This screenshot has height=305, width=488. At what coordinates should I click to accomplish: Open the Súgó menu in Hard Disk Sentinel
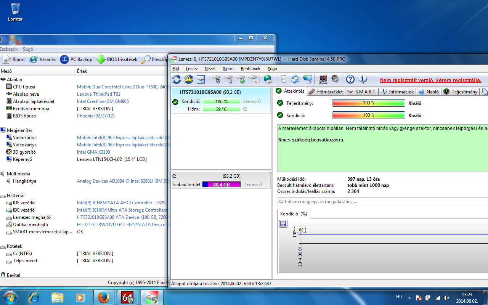pyautogui.click(x=272, y=69)
